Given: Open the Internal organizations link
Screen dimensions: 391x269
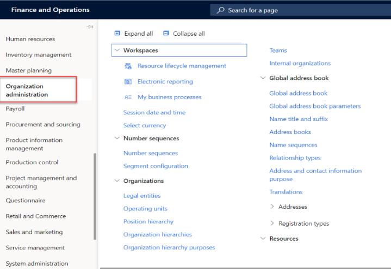Looking at the screenshot, I should pos(300,63).
